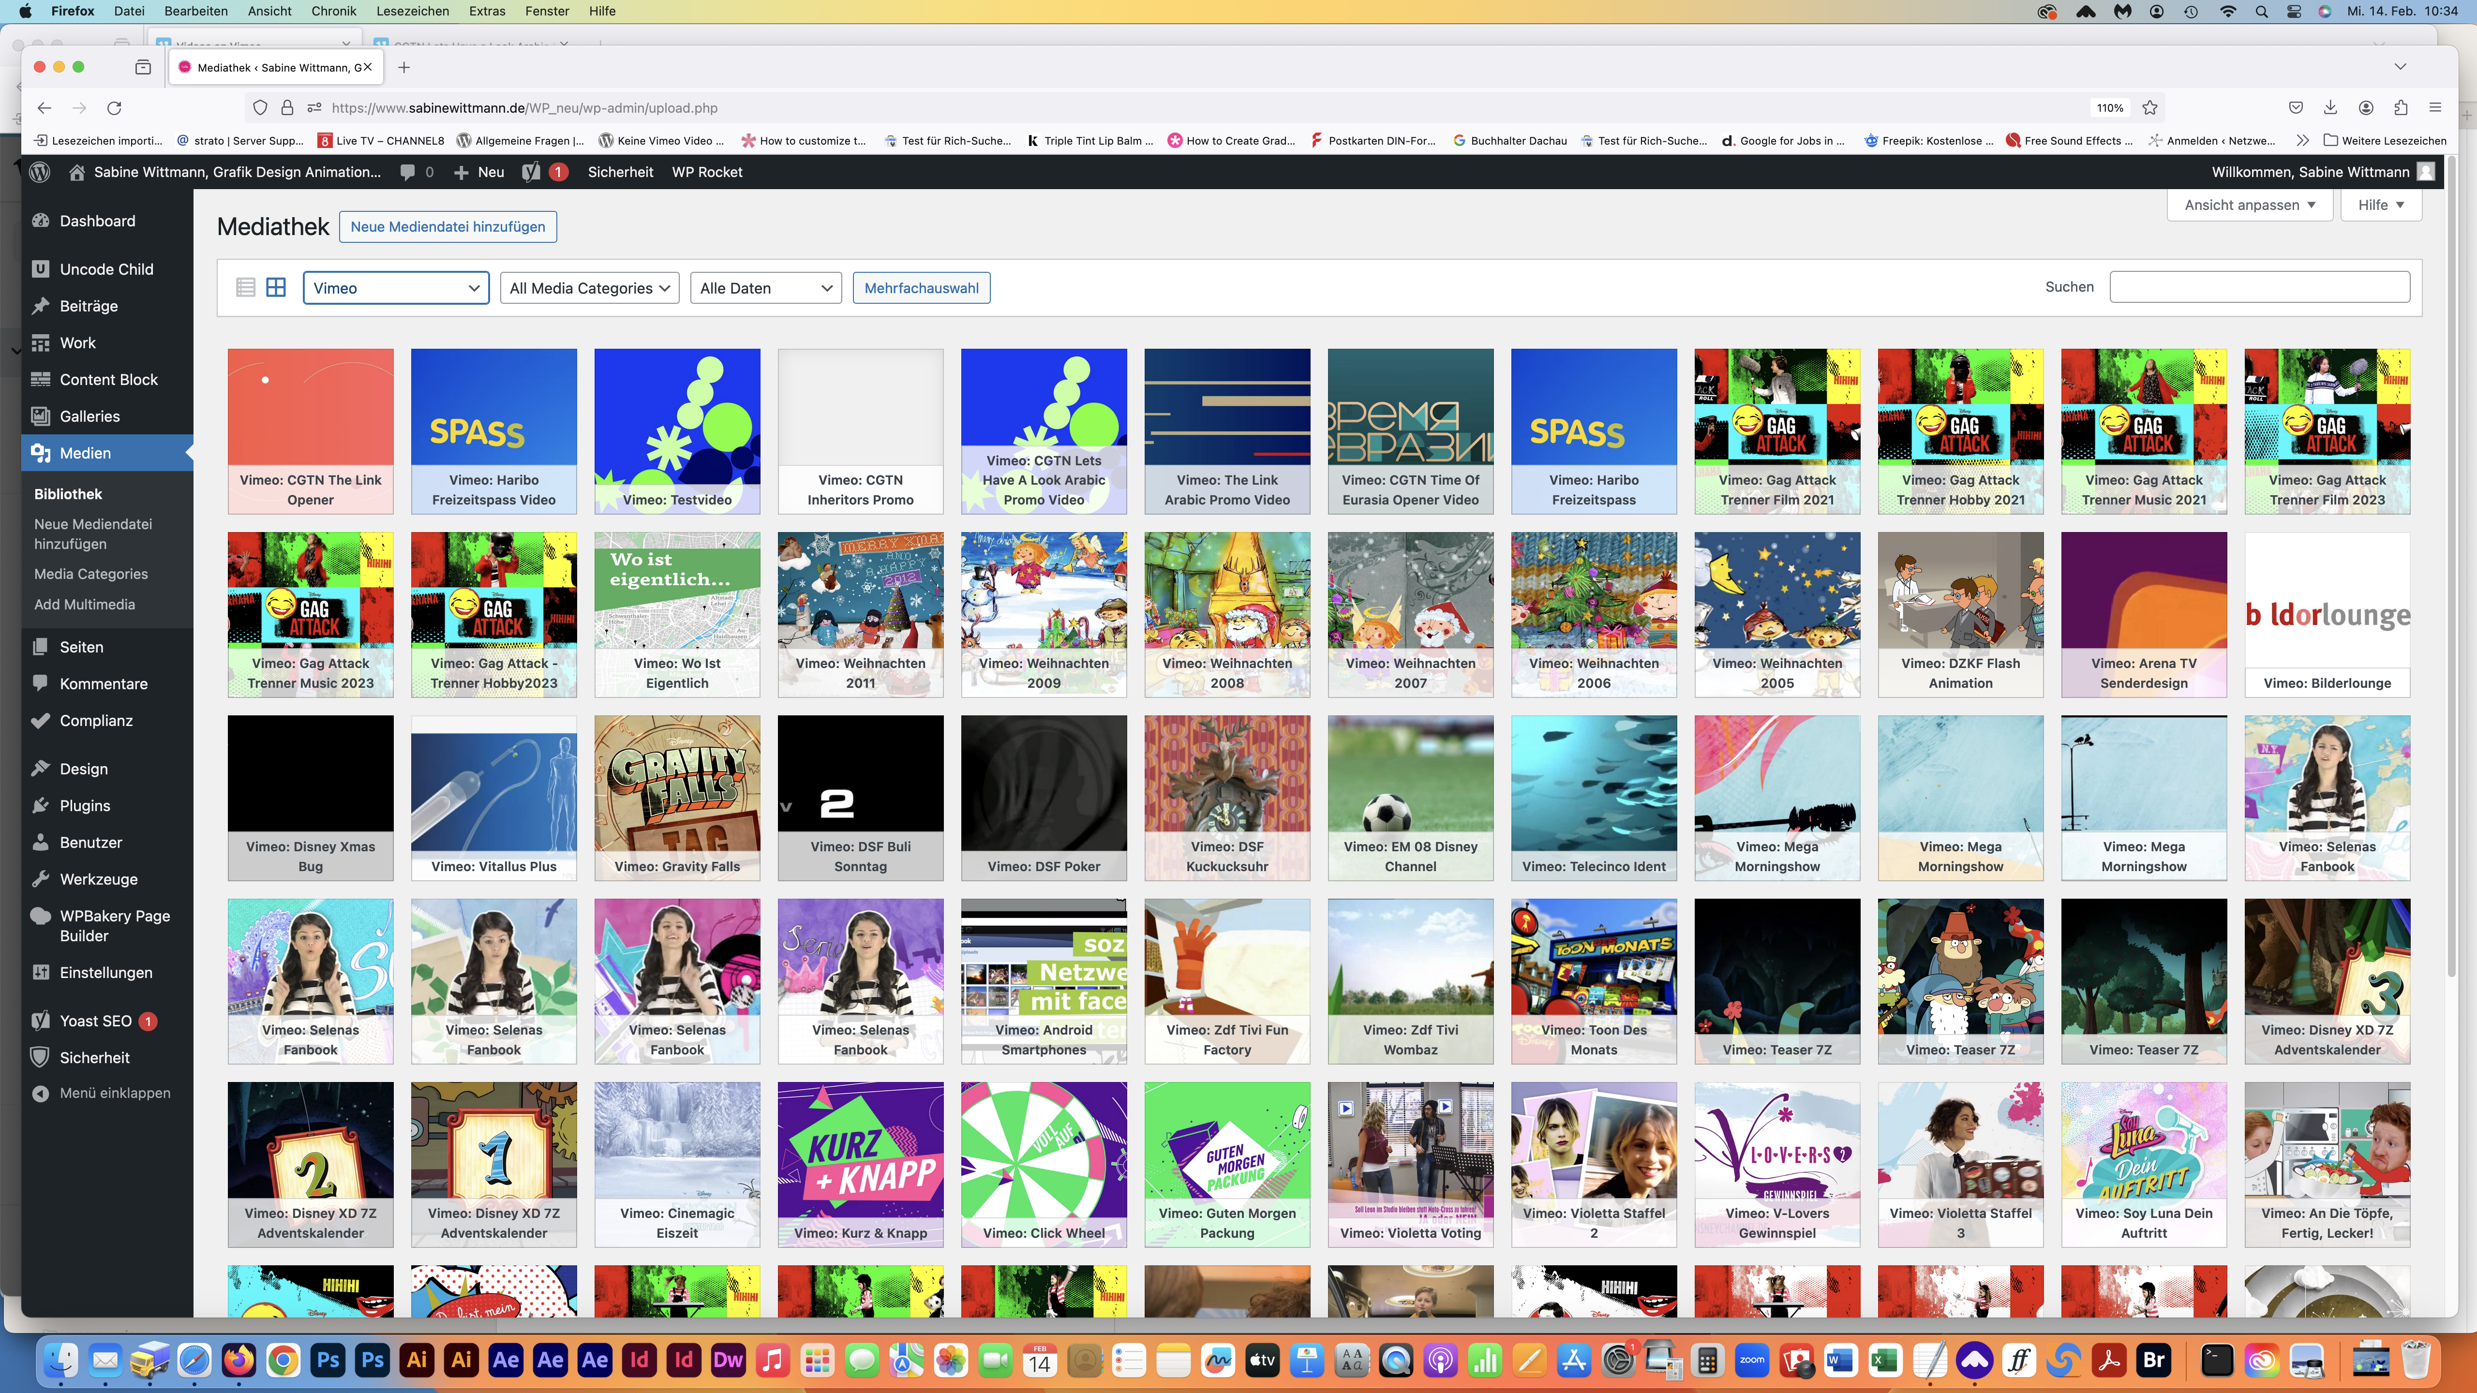Go back with the Firefox back arrow

44,108
